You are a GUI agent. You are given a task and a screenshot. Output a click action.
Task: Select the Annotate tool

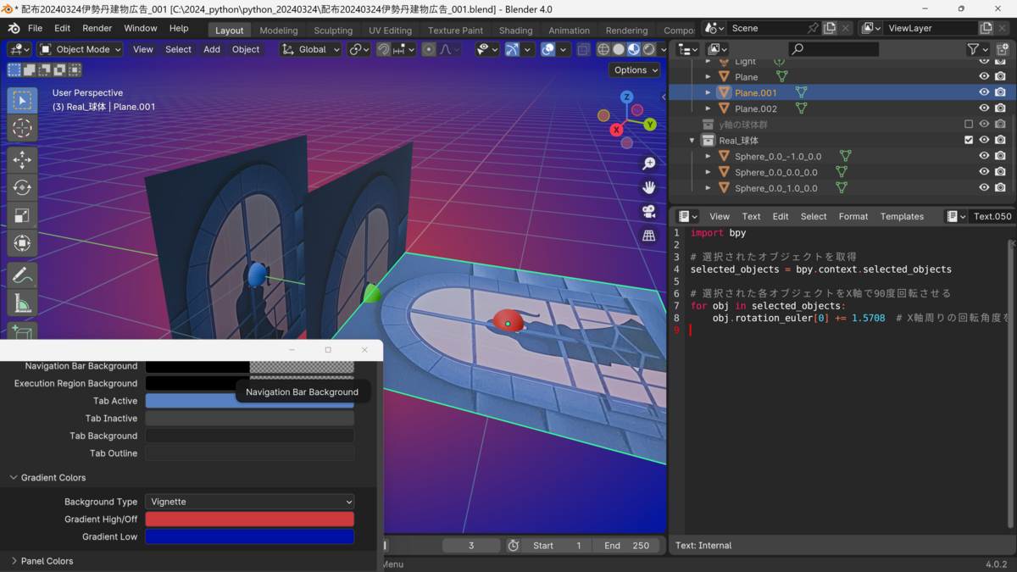22,274
